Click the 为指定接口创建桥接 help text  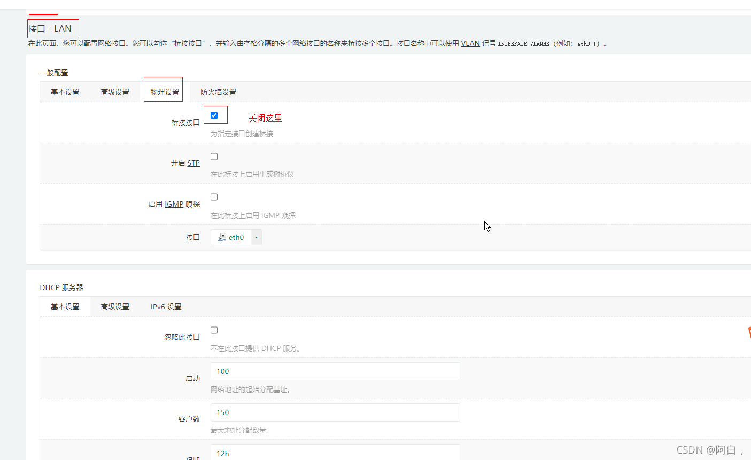pos(242,134)
